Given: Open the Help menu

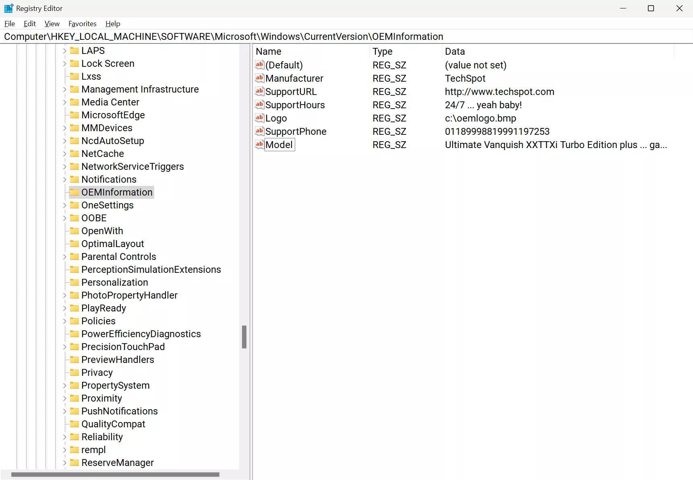Looking at the screenshot, I should pos(113,24).
